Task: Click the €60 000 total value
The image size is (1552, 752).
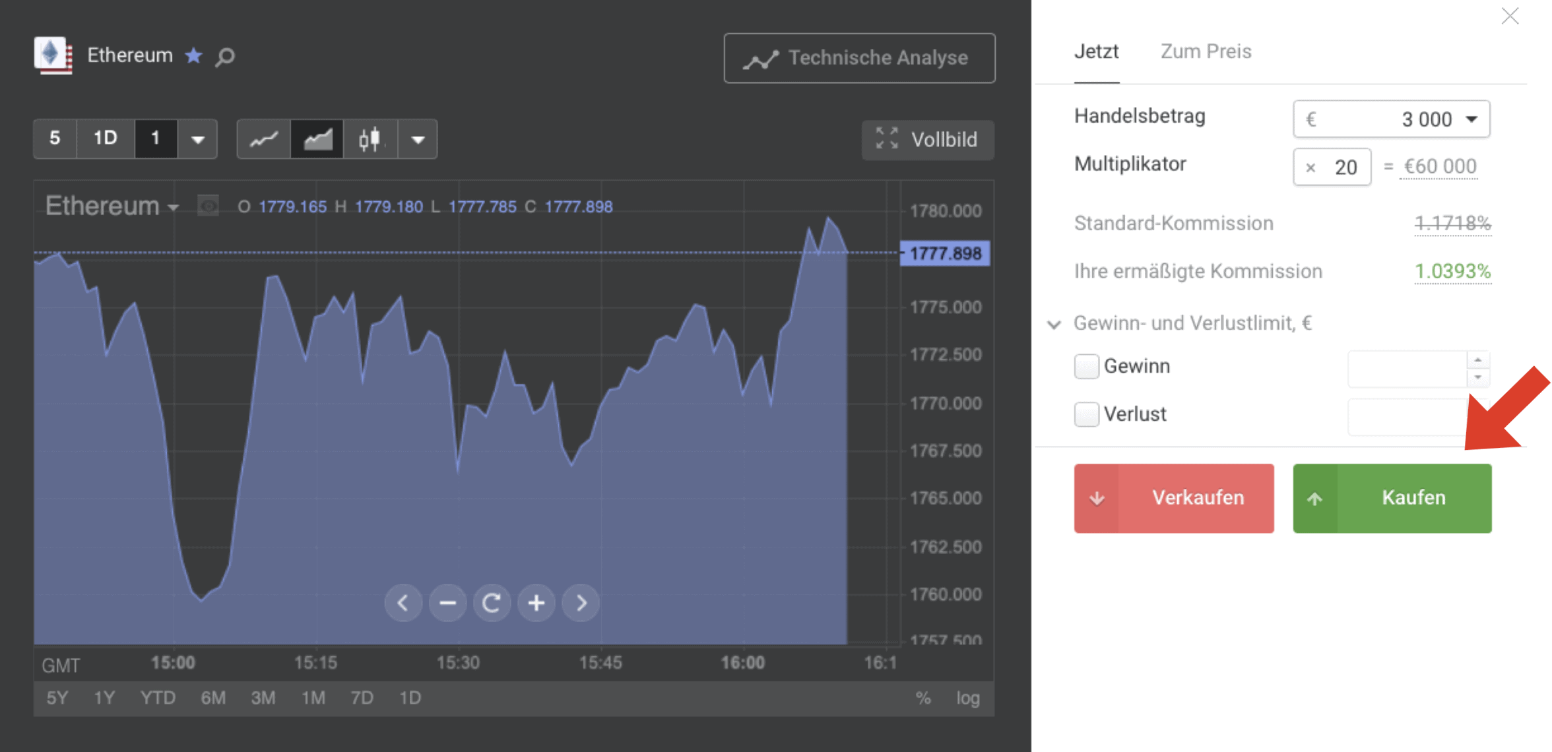Action: 1439,167
